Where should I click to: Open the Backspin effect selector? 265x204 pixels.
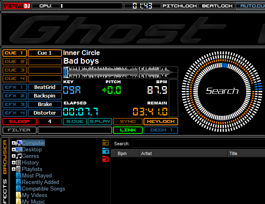(45, 96)
